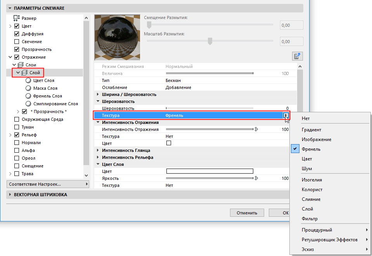
Task: Click the Слой layer icon highlighted in red
Action: pyautogui.click(x=24, y=72)
